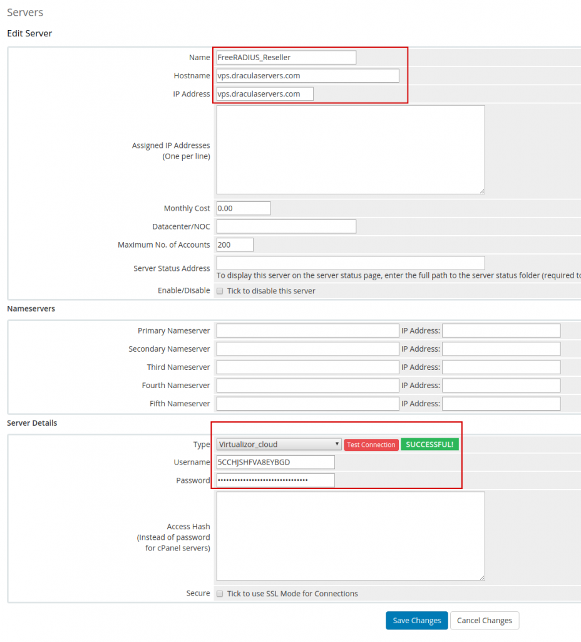Viewport: 581px width, 642px height.
Task: Click Save Changes button
Action: [416, 620]
